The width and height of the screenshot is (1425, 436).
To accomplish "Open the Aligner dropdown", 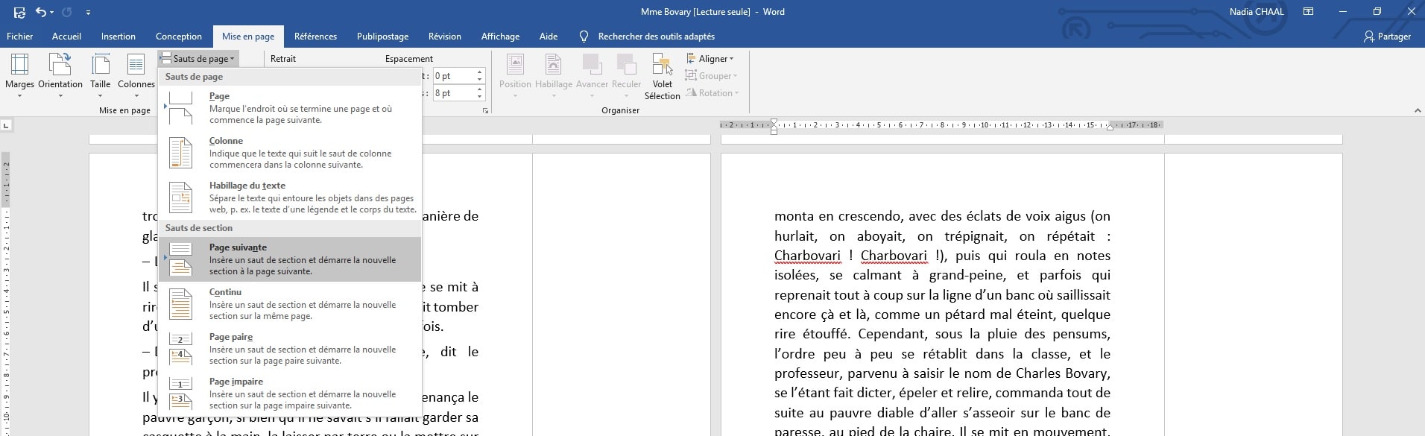I will tap(710, 58).
